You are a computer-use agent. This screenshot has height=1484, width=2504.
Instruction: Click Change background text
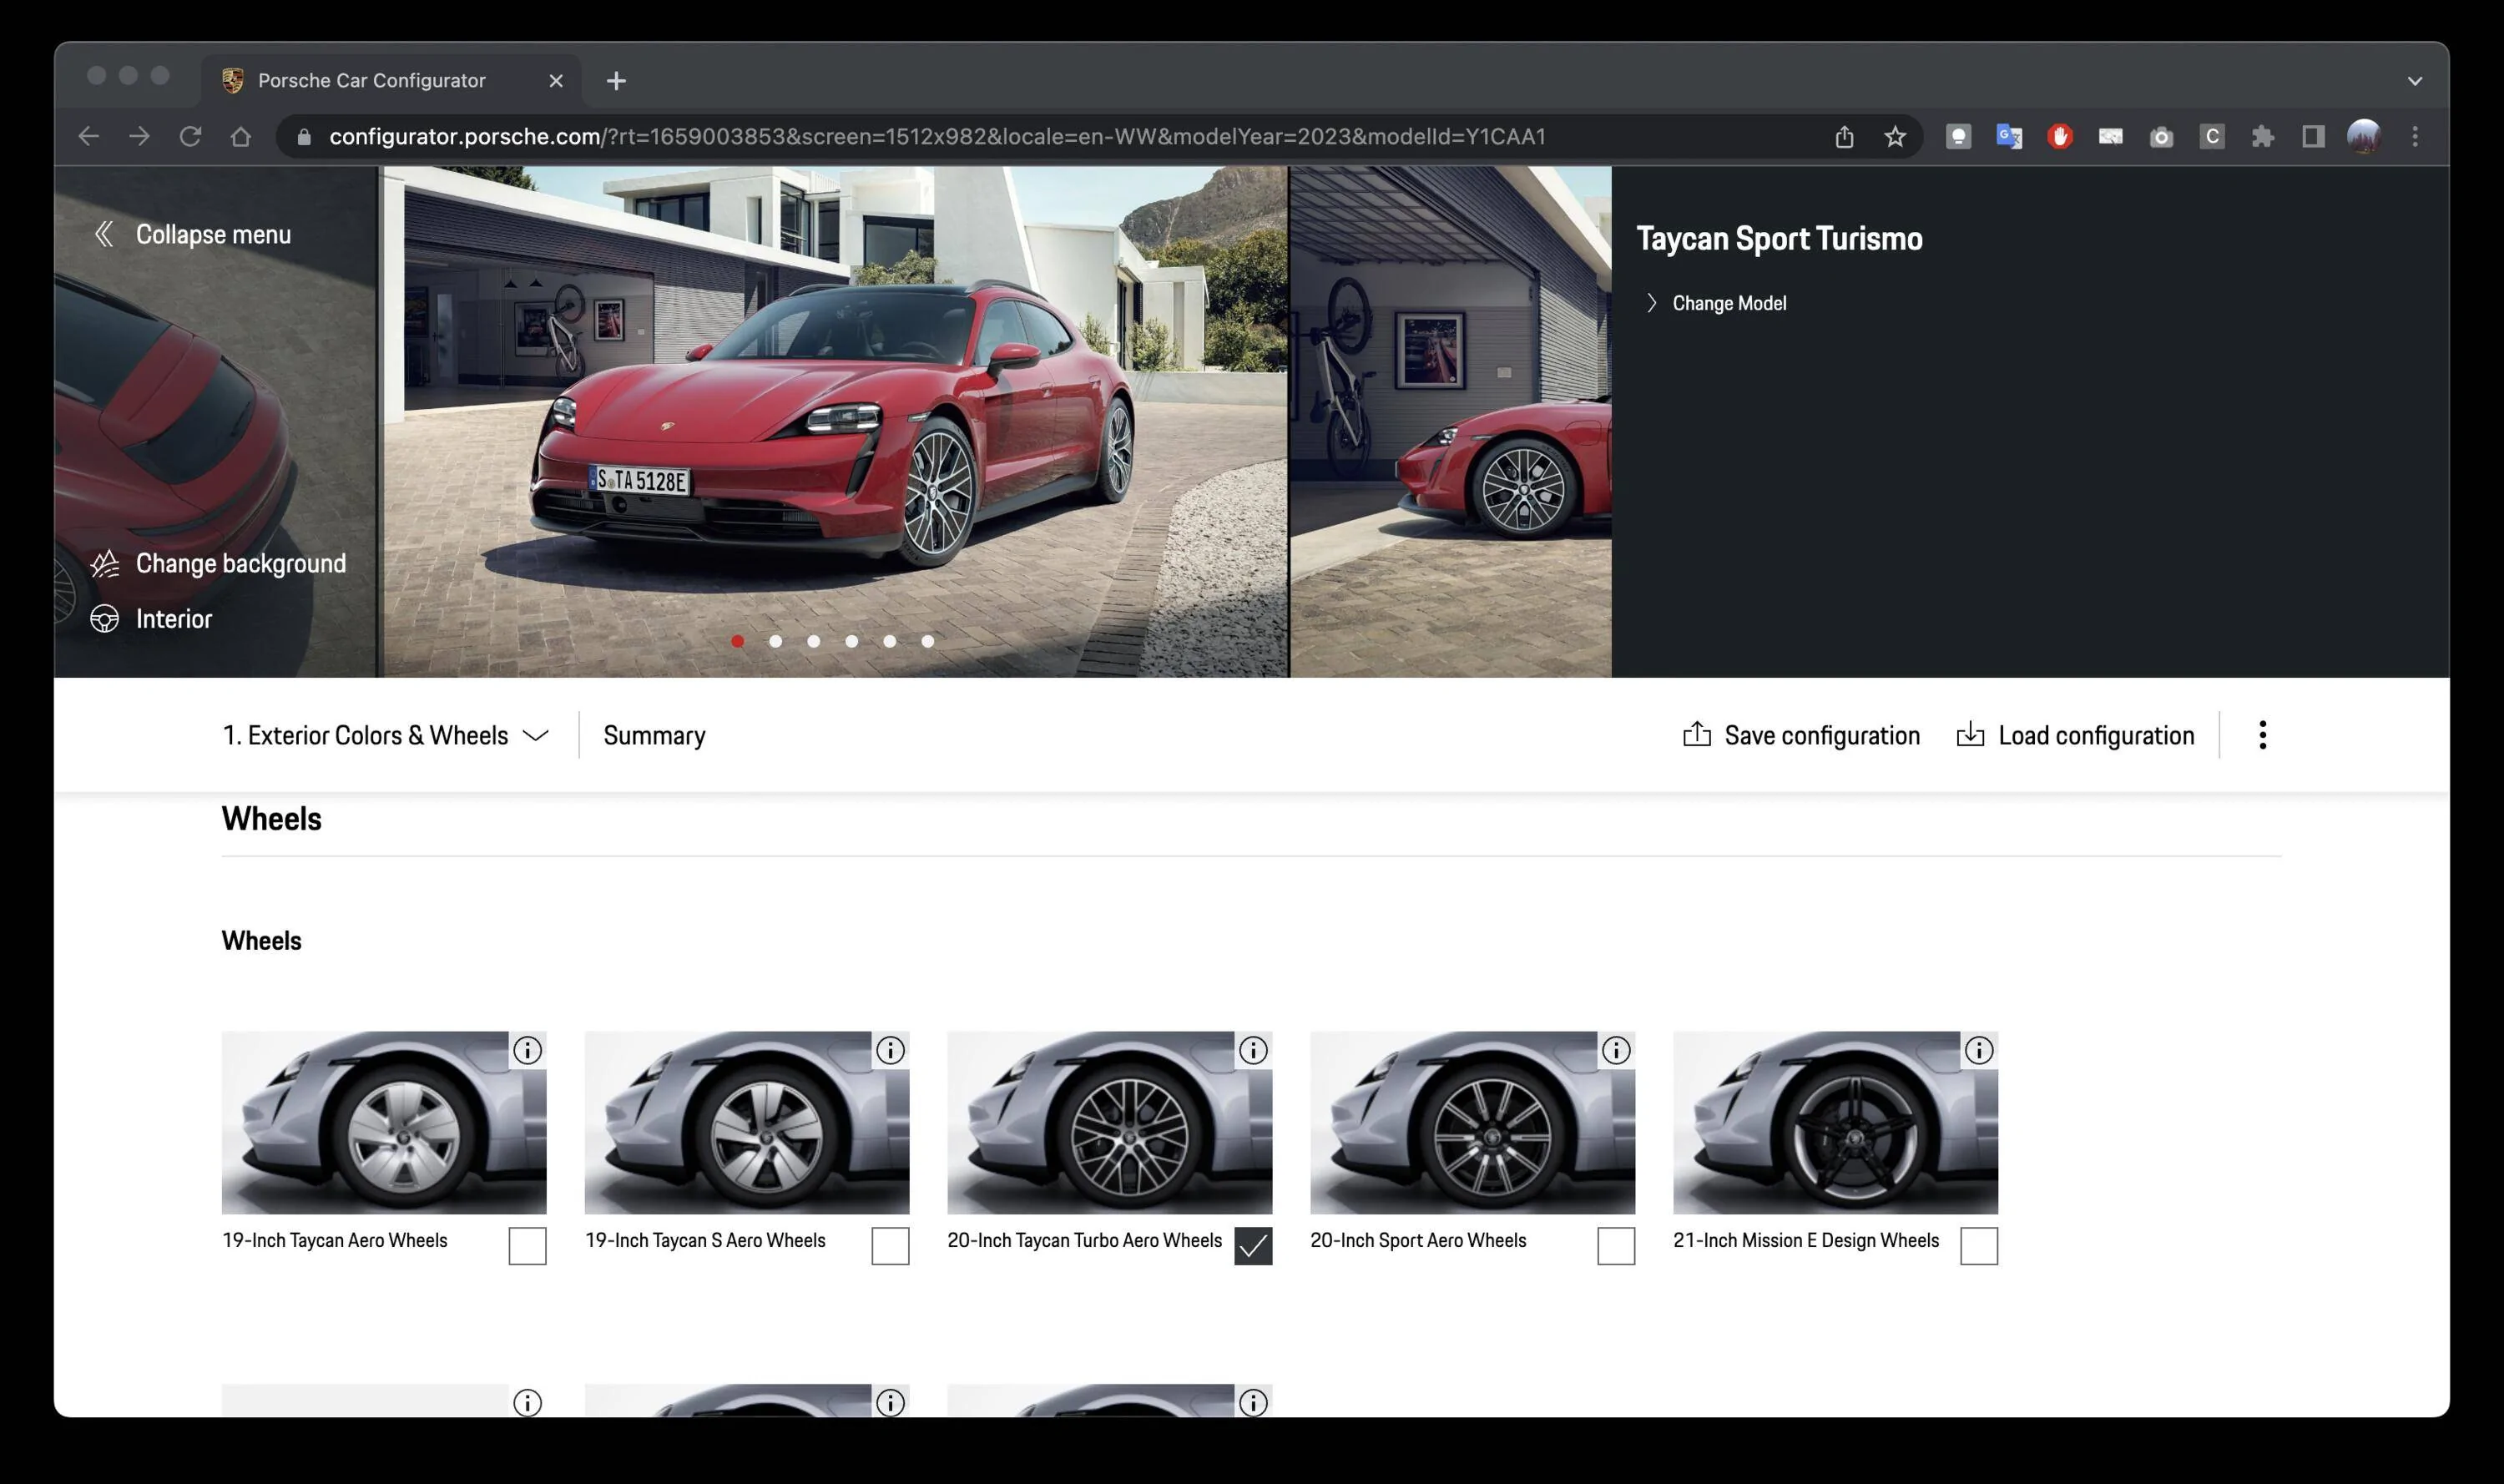[241, 564]
